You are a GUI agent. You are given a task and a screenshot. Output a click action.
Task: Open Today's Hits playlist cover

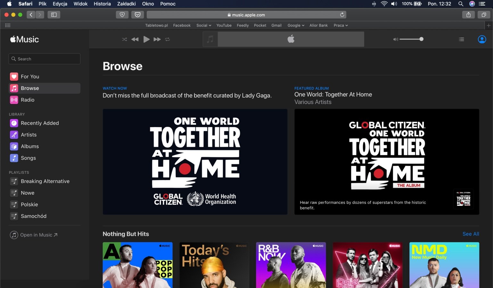click(x=214, y=265)
